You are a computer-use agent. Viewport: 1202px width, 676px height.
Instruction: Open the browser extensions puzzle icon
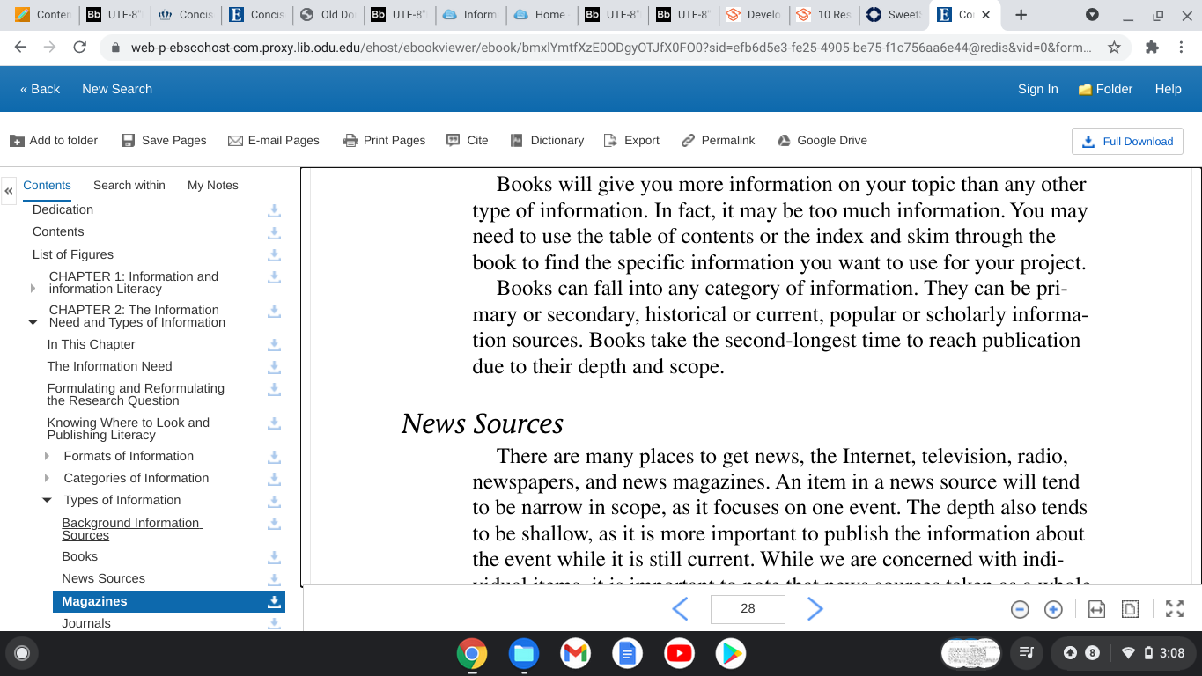click(1152, 48)
